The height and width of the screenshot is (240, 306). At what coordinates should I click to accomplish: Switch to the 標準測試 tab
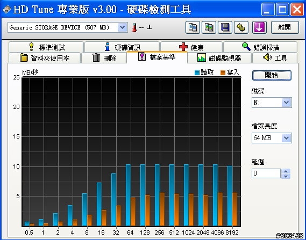[46, 47]
